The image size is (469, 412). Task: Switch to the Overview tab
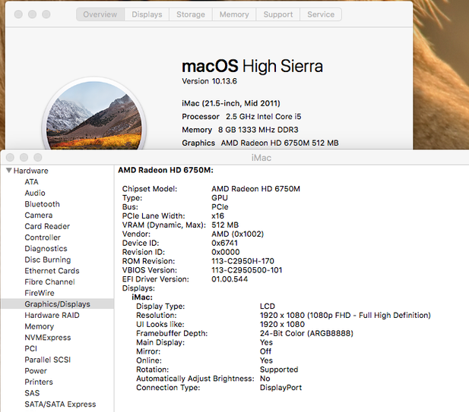[x=100, y=14]
